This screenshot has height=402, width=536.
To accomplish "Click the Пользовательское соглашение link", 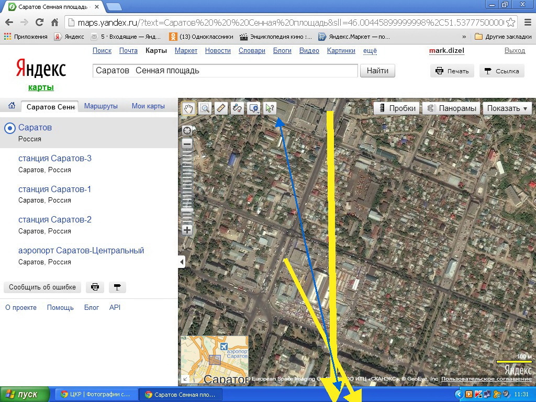I will tap(486, 379).
